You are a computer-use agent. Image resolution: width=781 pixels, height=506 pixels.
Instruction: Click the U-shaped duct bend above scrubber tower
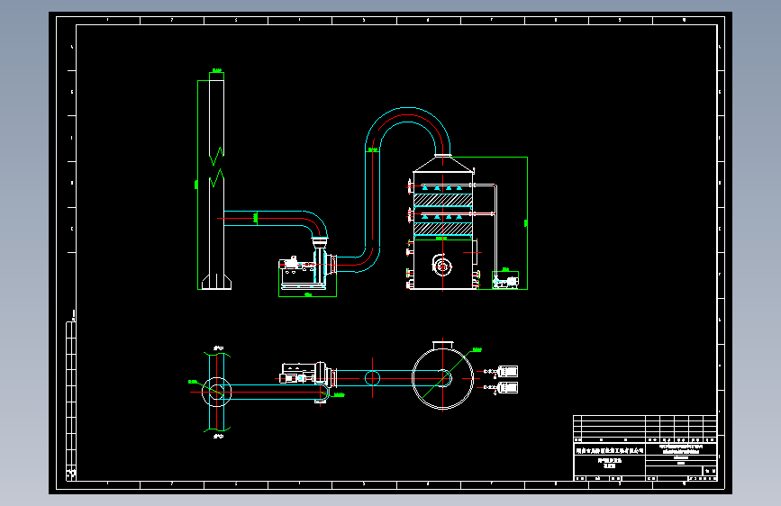407,131
